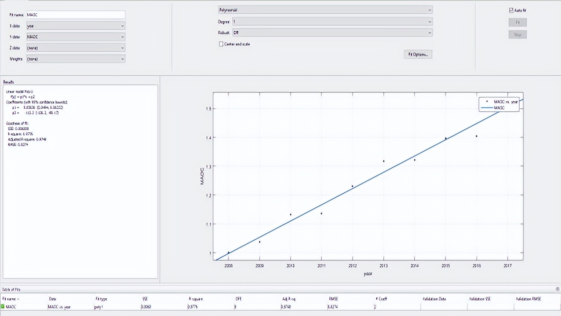Click the green fit status icon beside MAOC row
This screenshot has height=316, width=561.
pos(3,307)
